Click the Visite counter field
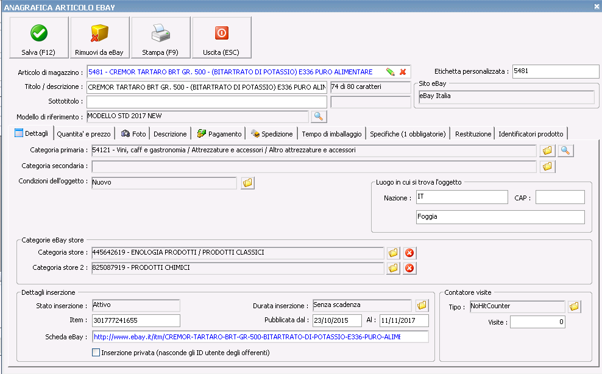The height and width of the screenshot is (374, 602). click(537, 322)
